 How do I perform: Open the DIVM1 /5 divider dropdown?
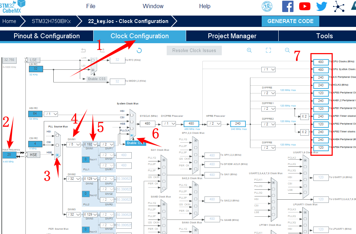[73, 144]
